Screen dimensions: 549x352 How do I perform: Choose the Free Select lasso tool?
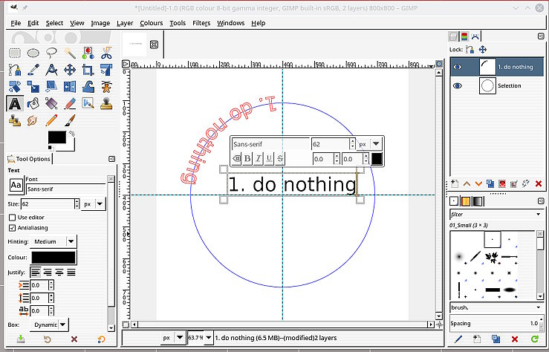[x=51, y=53]
